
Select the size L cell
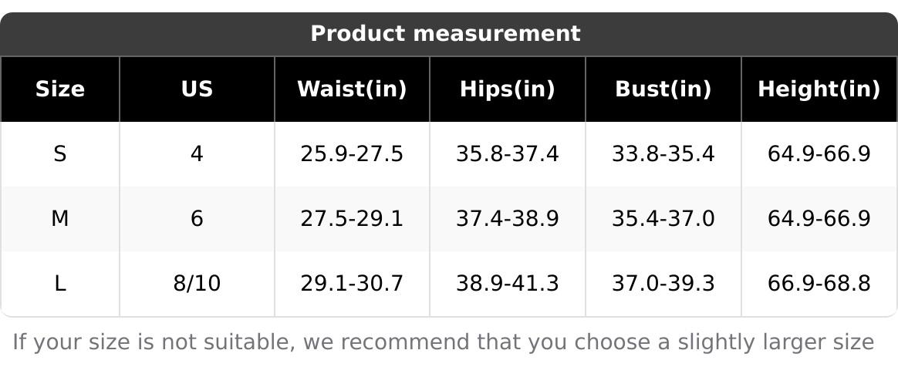tap(59, 284)
